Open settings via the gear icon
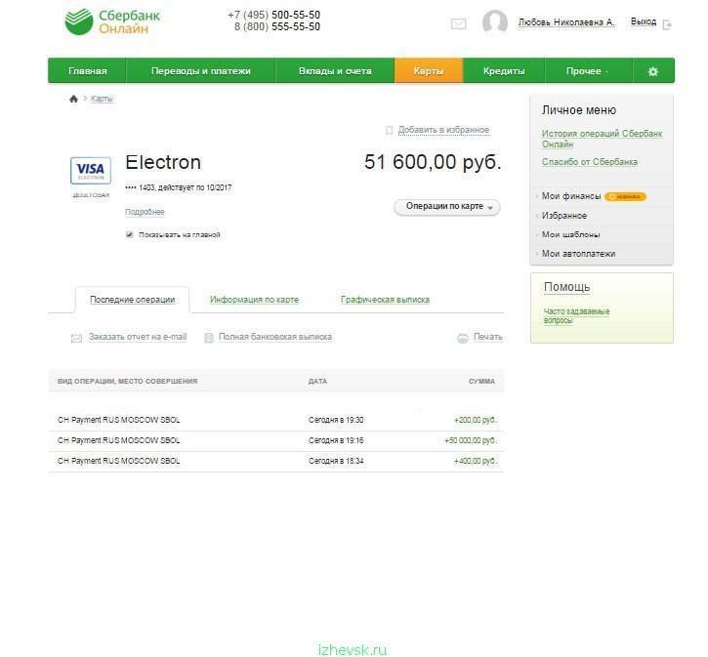 click(x=653, y=71)
